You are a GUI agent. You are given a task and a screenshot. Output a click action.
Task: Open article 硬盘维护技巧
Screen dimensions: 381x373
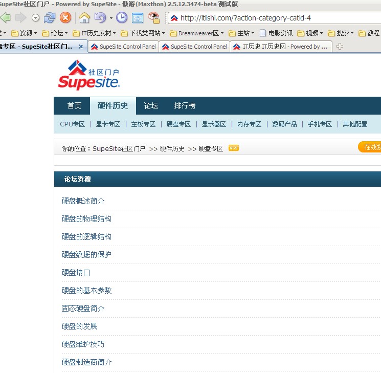(x=83, y=344)
